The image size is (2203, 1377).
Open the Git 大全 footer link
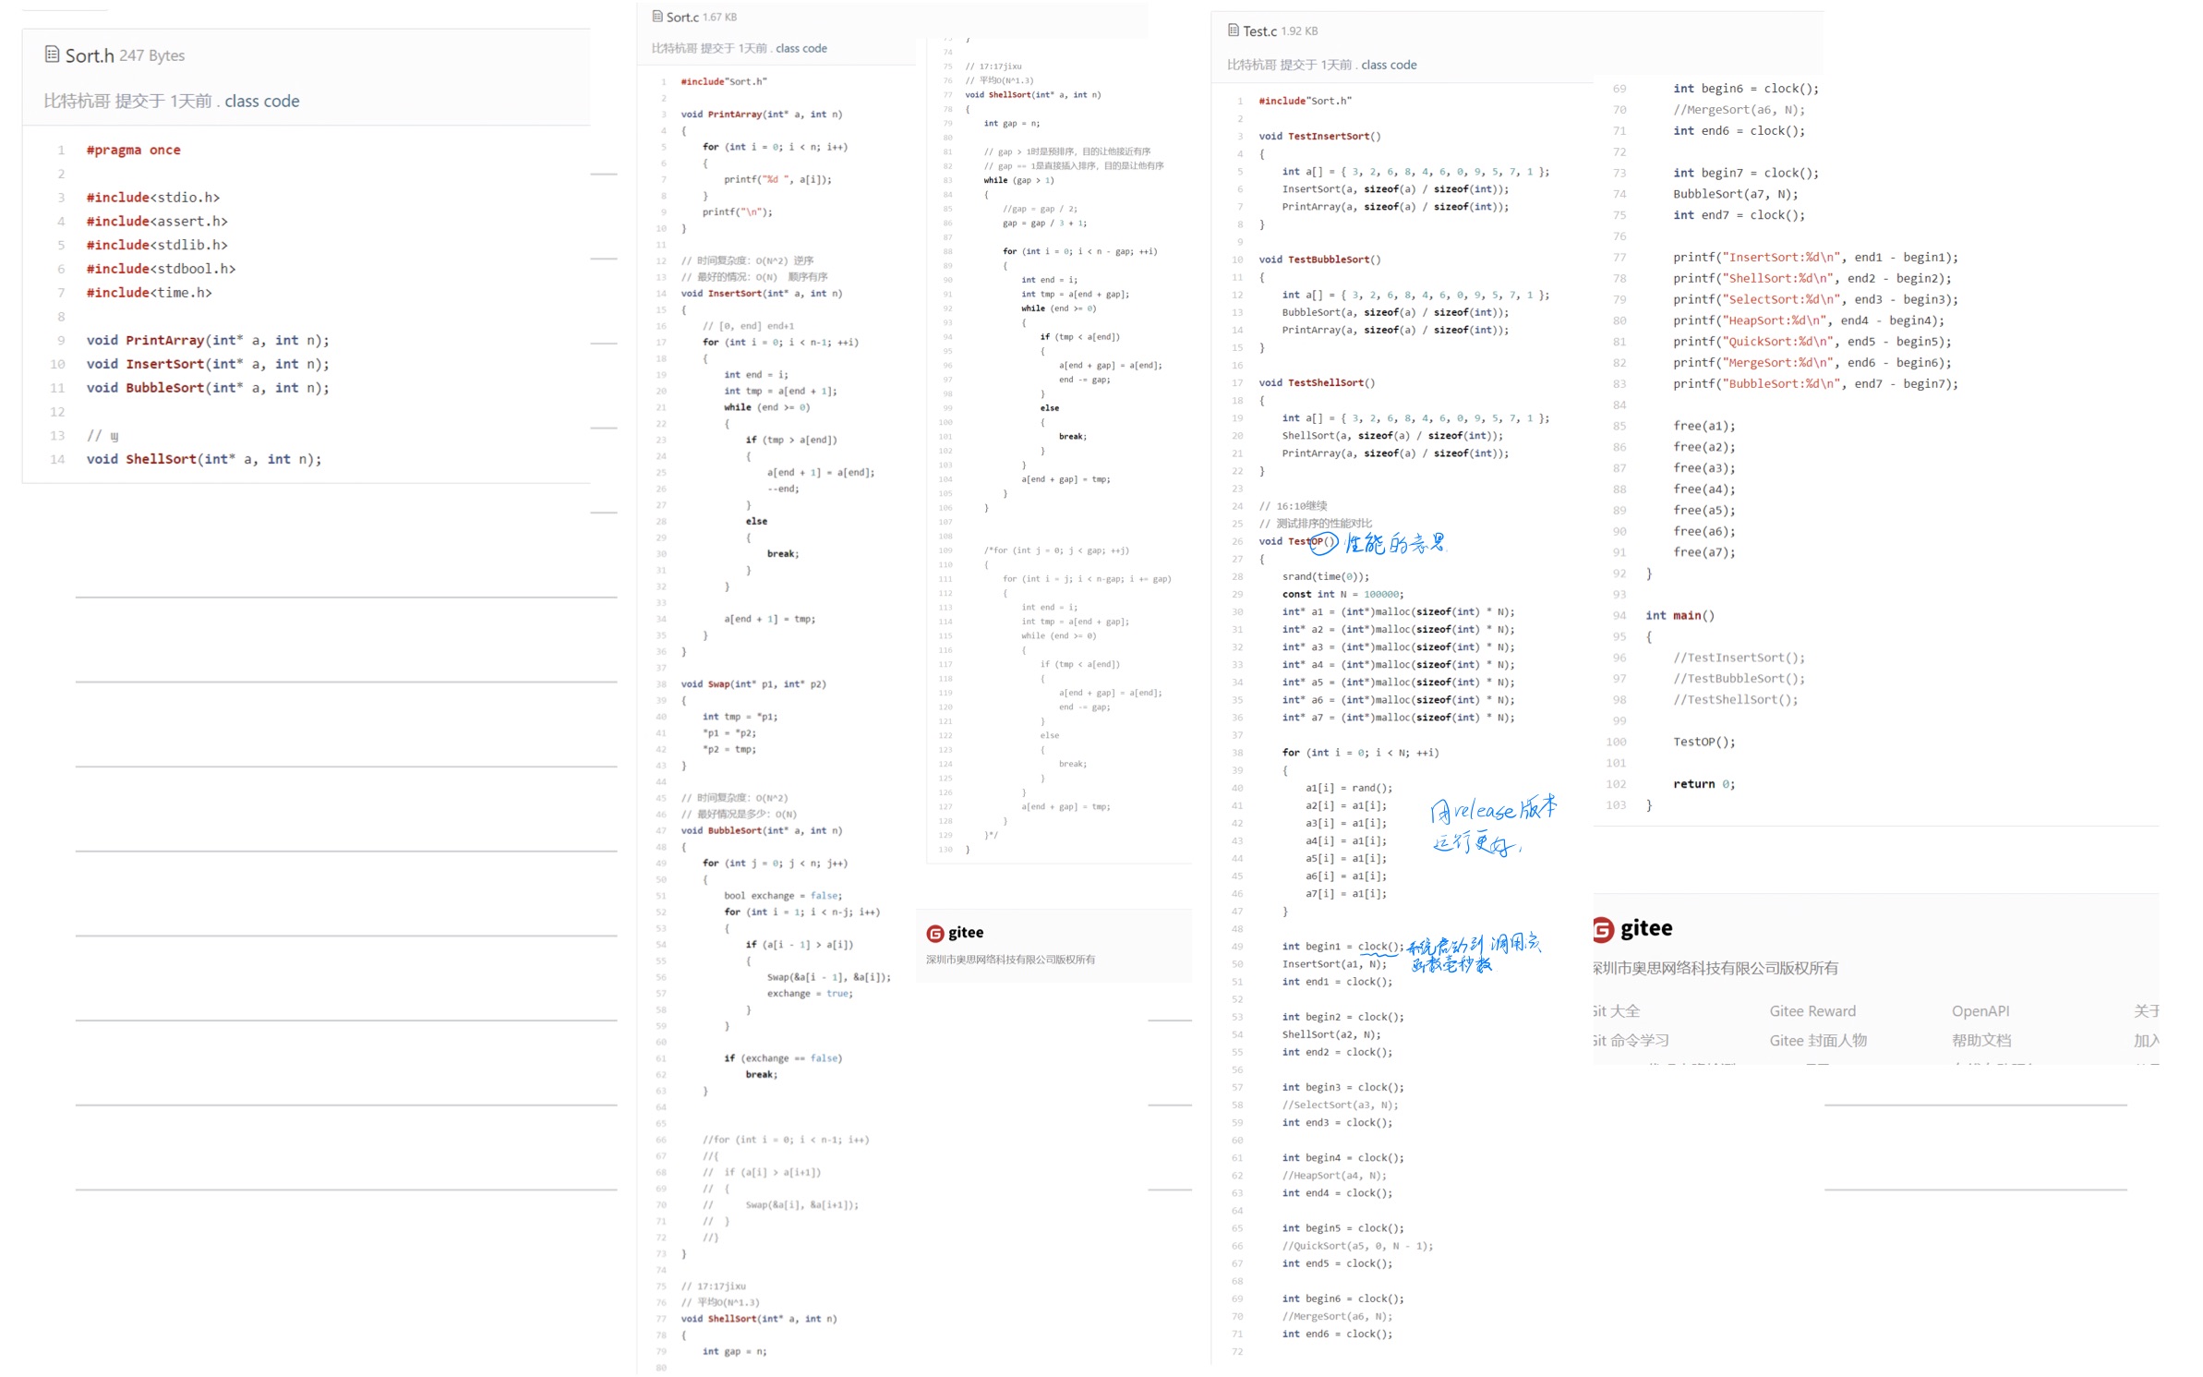[x=1618, y=1011]
